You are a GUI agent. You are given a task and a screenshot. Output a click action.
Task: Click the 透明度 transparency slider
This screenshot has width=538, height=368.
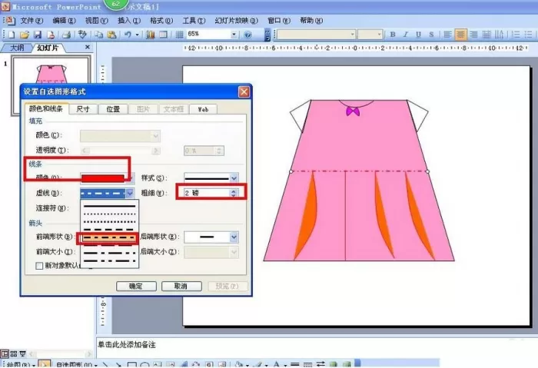click(x=121, y=151)
